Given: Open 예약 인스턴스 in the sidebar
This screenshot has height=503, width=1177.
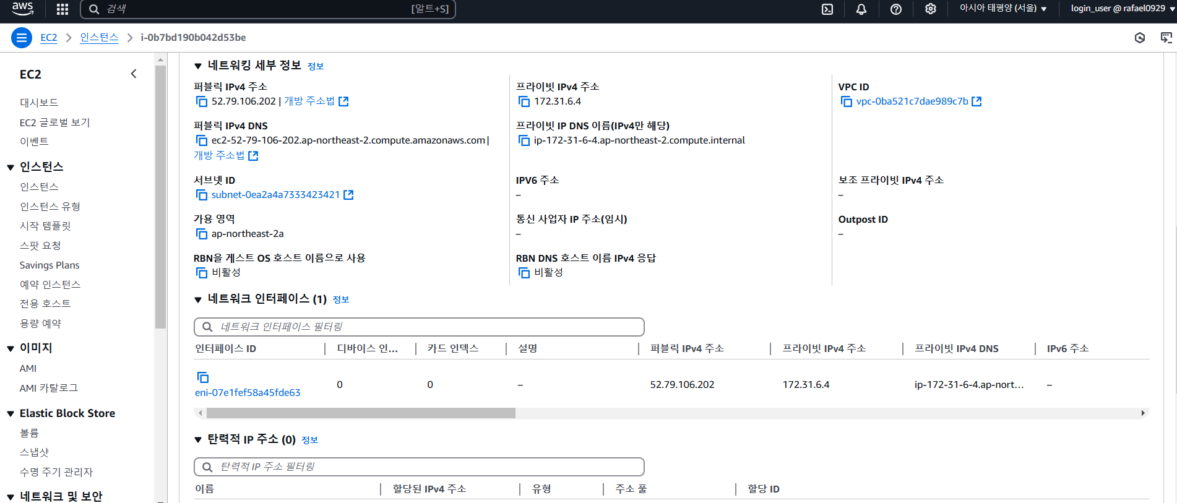Looking at the screenshot, I should [50, 285].
